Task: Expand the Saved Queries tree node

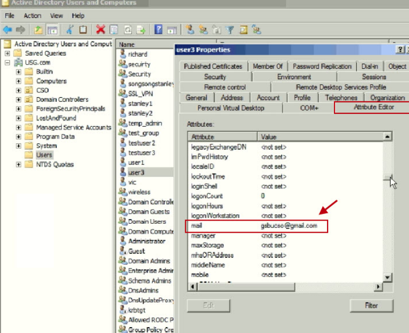Action: point(7,54)
